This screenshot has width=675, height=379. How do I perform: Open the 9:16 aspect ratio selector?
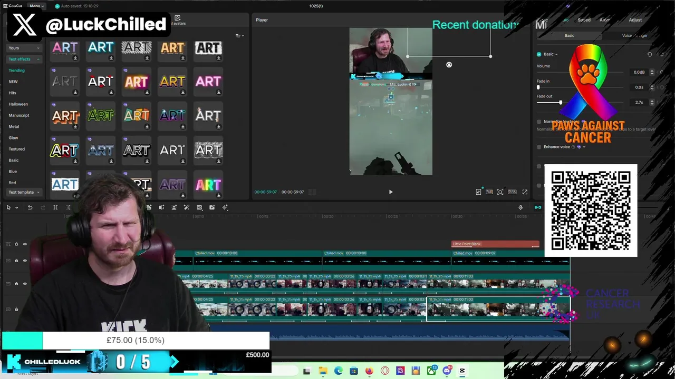point(512,192)
